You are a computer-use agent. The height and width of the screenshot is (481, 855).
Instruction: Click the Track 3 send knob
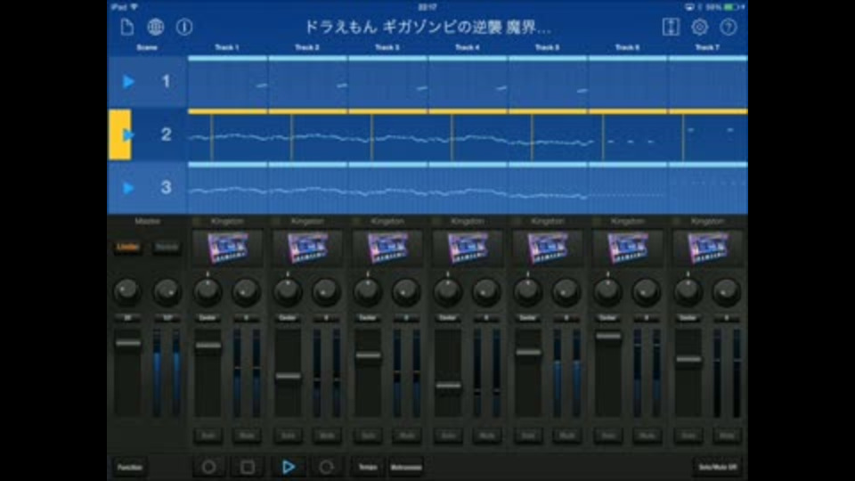406,292
